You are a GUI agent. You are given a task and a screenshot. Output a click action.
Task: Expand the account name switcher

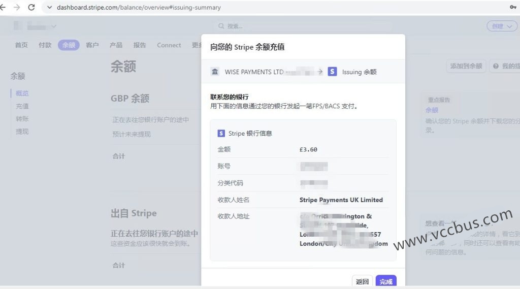coord(36,26)
